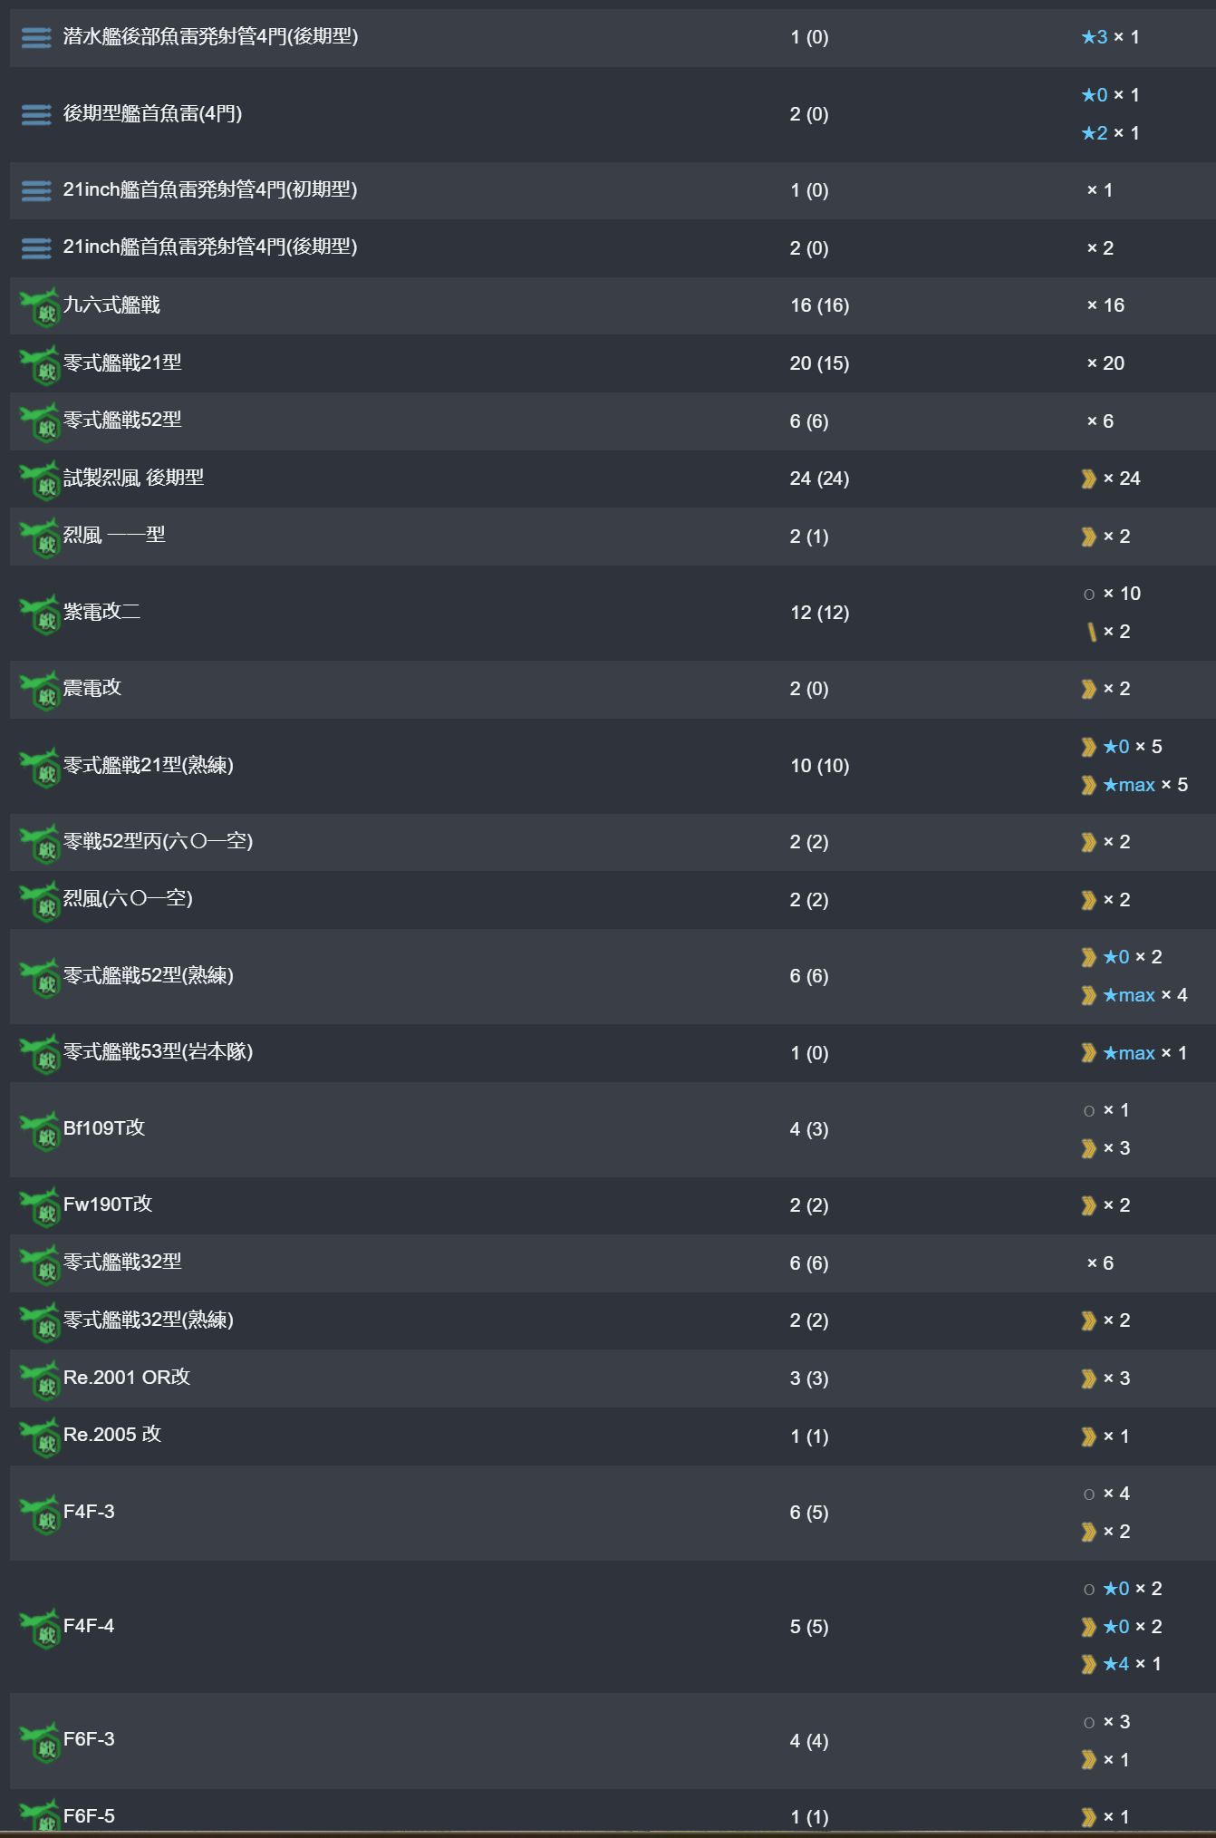Click the fighter icon next to F6F-5

tap(40, 1817)
